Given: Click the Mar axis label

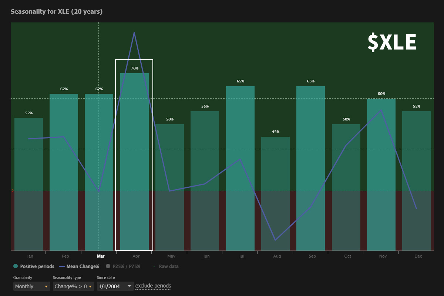Looking at the screenshot, I should tap(101, 256).
